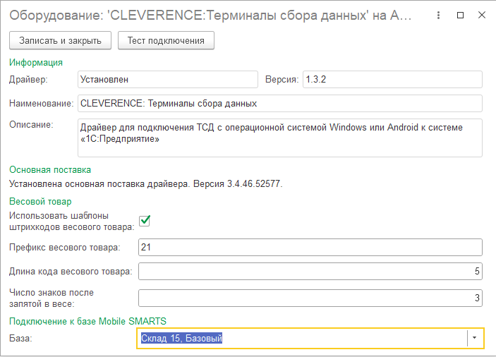Select the 'Склад 15, Базовый' base field
This screenshot has height=357, width=496.
pyautogui.click(x=302, y=339)
